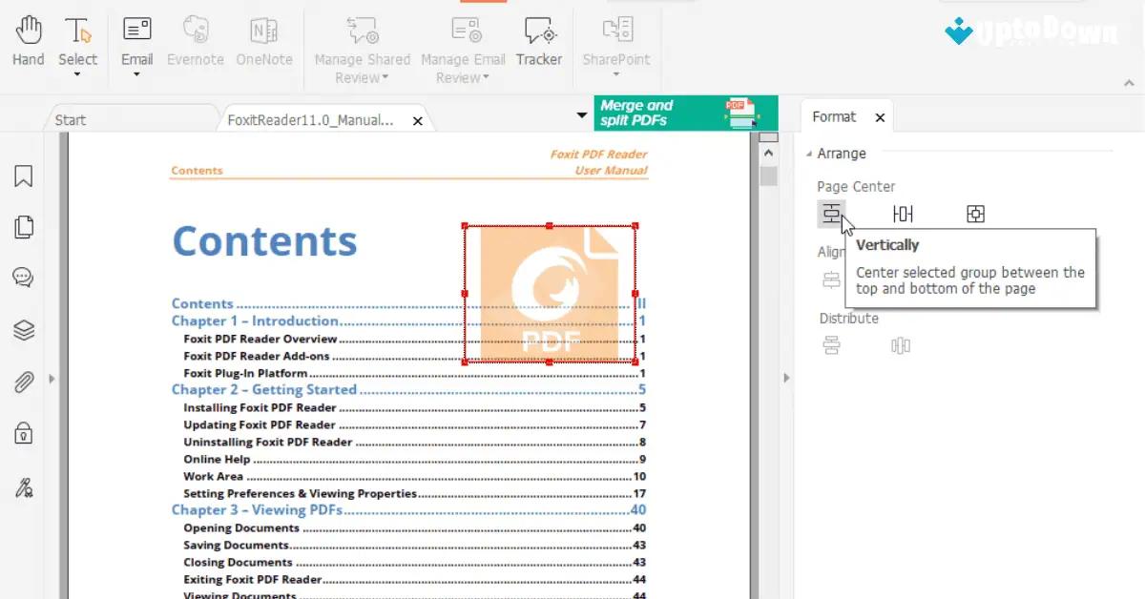Send page to OneNote

(x=264, y=38)
